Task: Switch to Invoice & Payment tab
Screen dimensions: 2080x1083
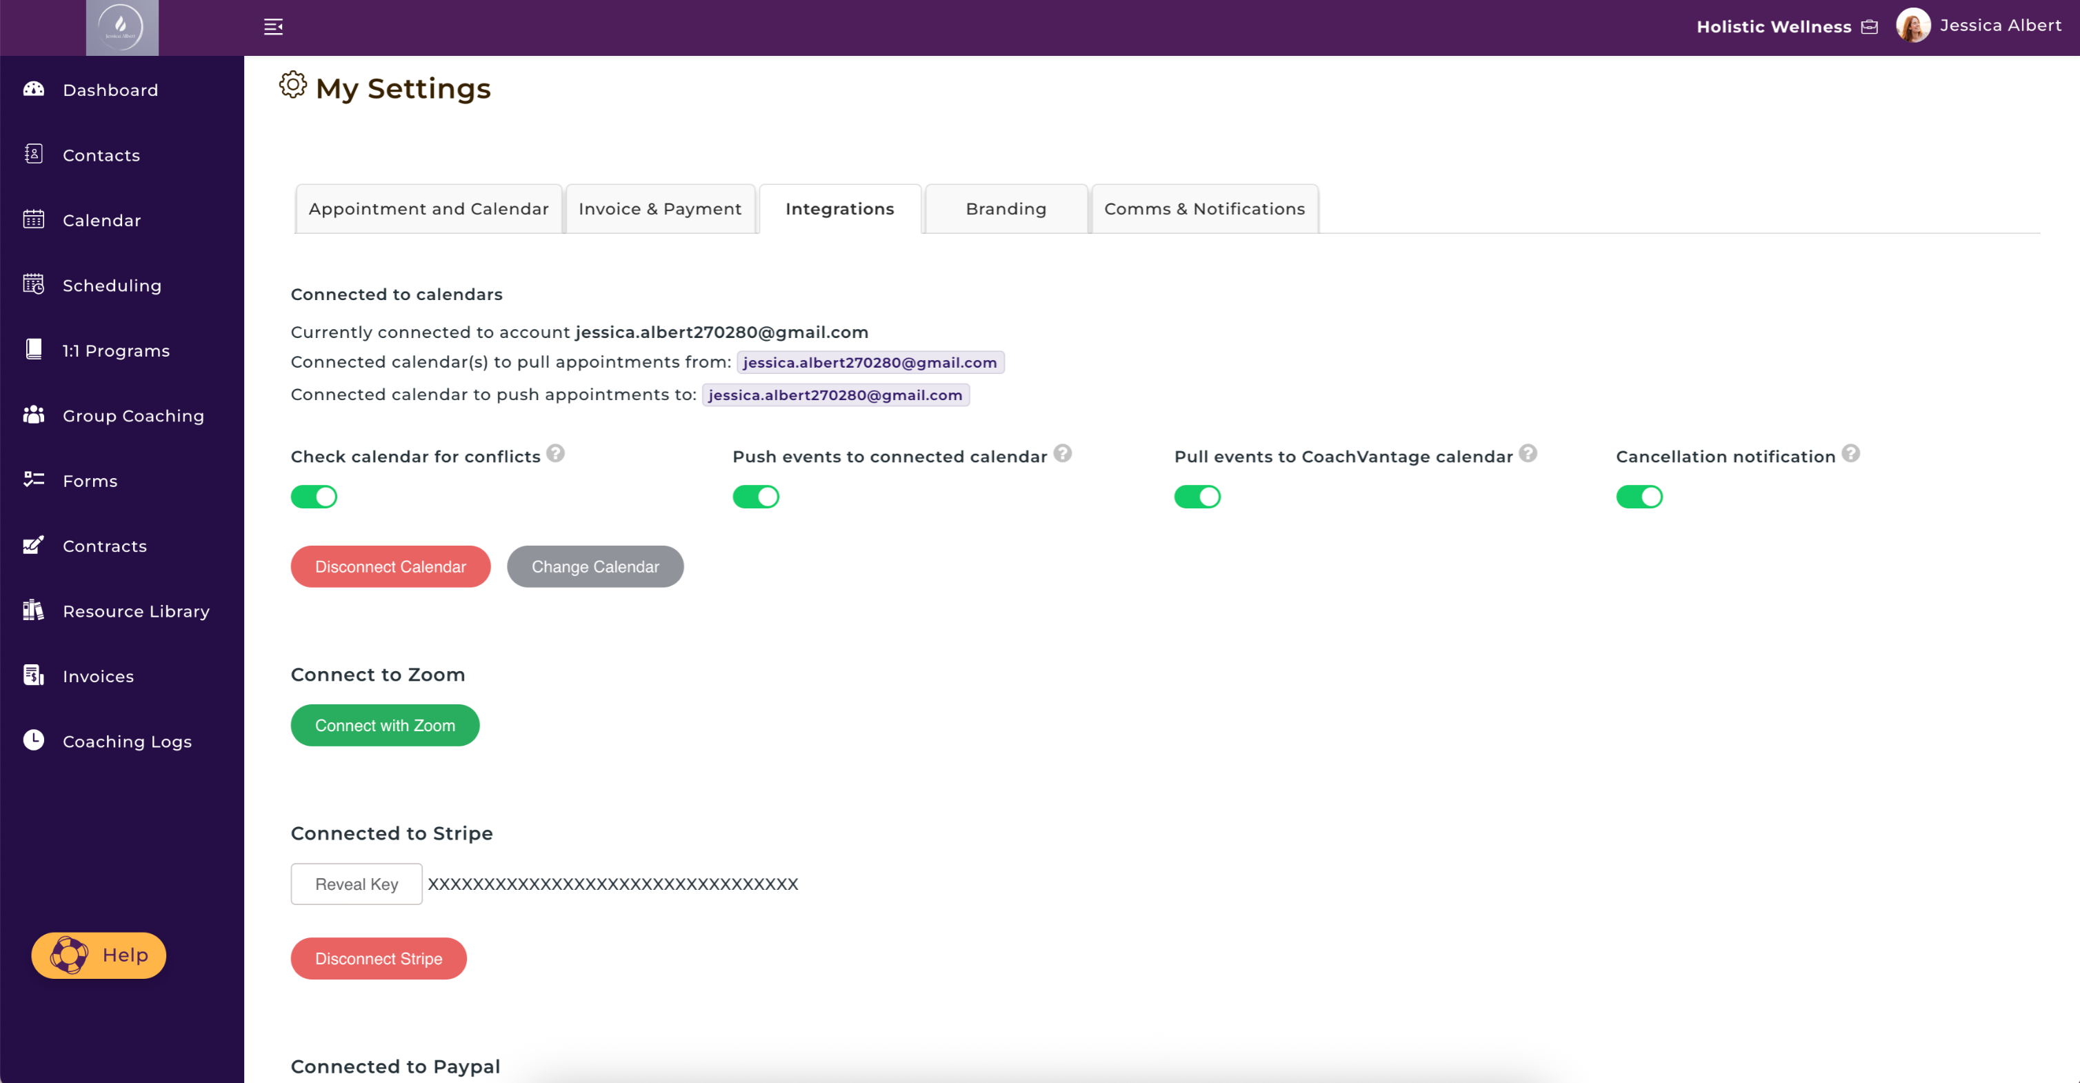Action: point(660,209)
